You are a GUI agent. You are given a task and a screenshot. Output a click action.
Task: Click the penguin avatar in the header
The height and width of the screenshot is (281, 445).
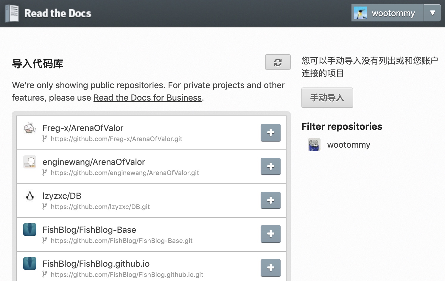click(x=360, y=13)
